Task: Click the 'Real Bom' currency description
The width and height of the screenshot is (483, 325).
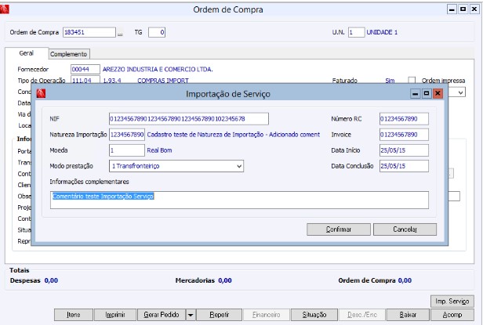Action: (x=160, y=150)
